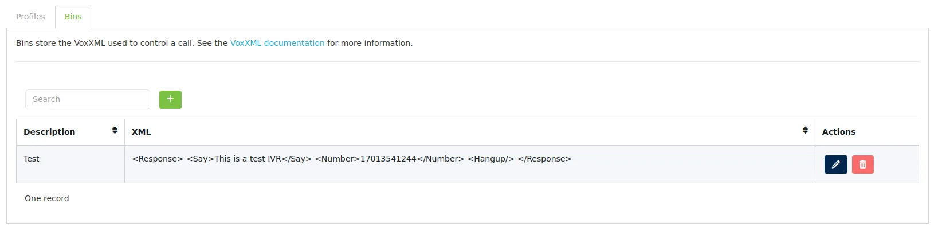Focus the Search input field

coord(88,99)
